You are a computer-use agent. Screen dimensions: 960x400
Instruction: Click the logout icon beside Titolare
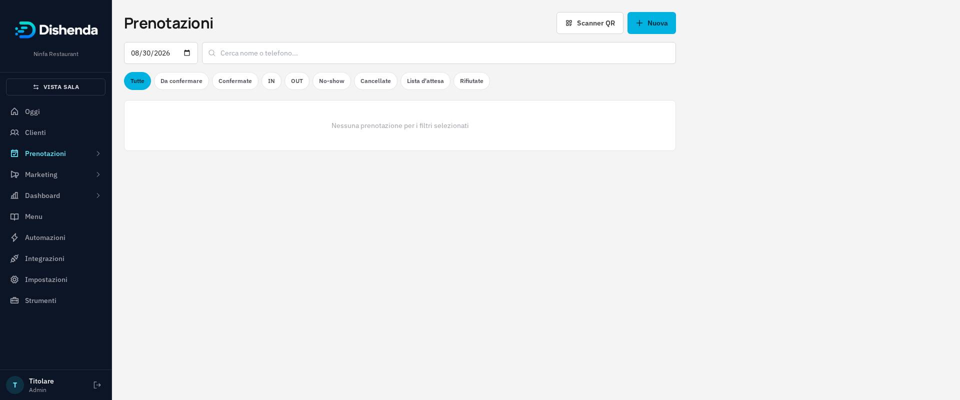[97, 385]
